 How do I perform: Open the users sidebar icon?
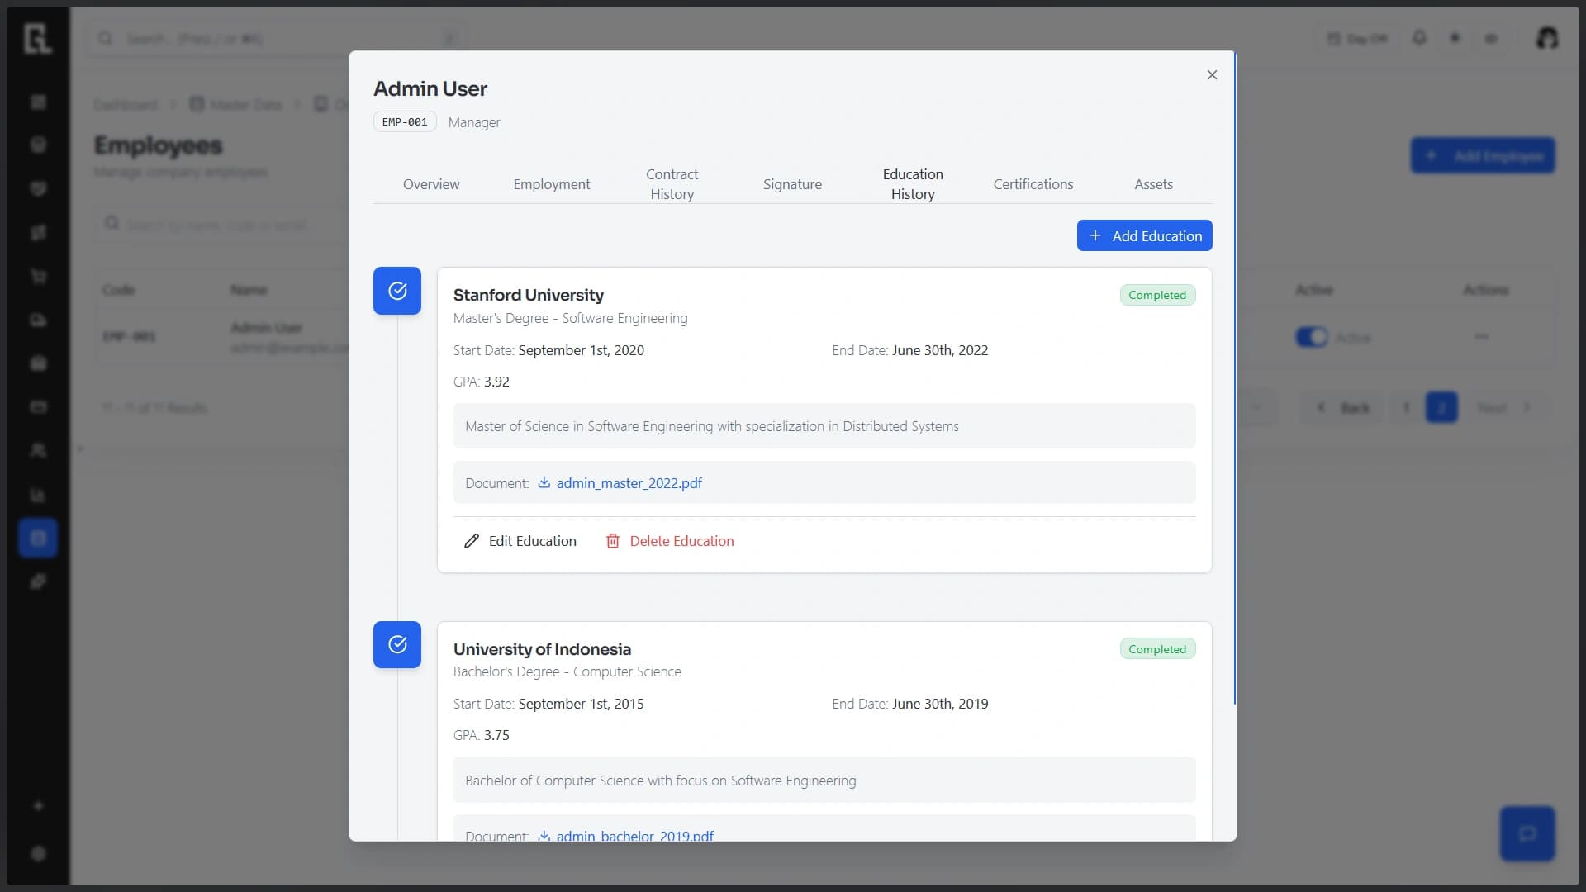point(38,450)
